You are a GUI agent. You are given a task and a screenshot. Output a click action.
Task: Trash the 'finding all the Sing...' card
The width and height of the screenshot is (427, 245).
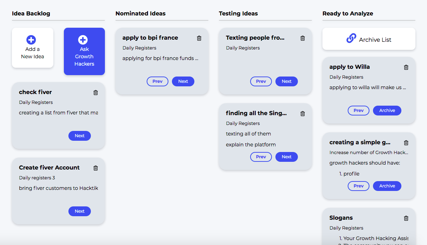303,114
